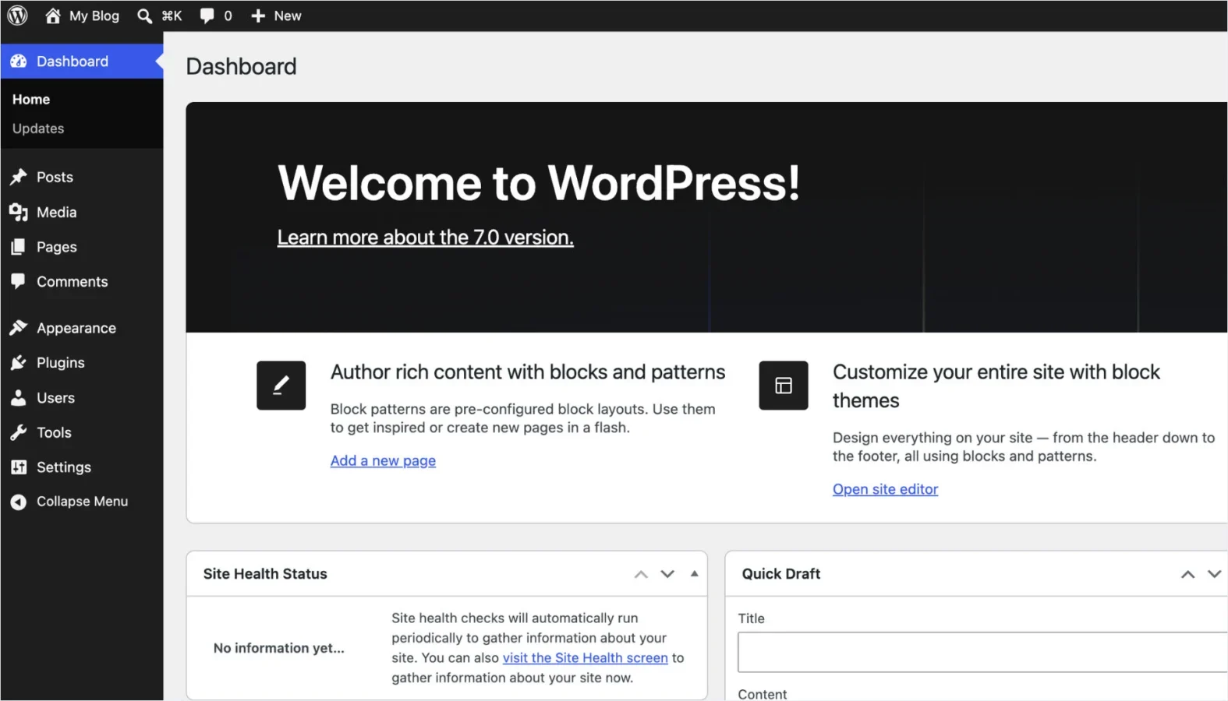
Task: Follow visit the Site Health screen link
Action: coord(586,658)
